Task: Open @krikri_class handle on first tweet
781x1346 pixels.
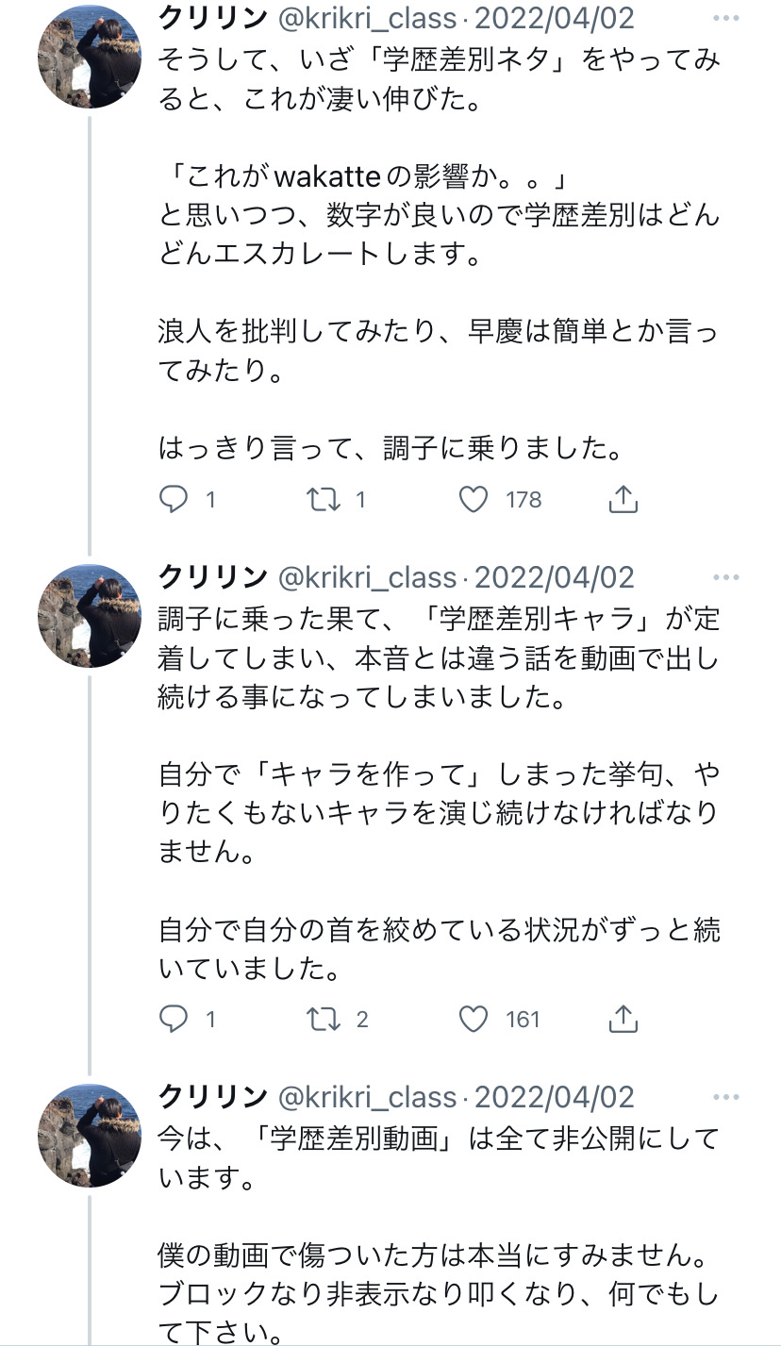Action: click(x=367, y=19)
